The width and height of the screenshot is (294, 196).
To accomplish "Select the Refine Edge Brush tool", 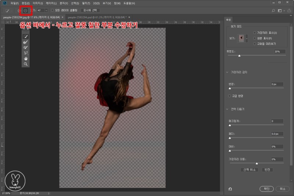I will click(x=25, y=42).
